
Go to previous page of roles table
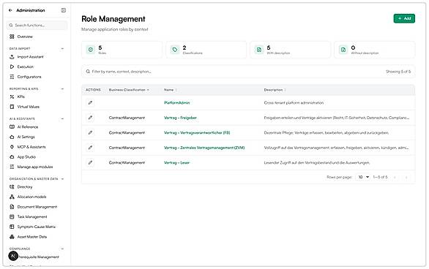tap(395, 178)
